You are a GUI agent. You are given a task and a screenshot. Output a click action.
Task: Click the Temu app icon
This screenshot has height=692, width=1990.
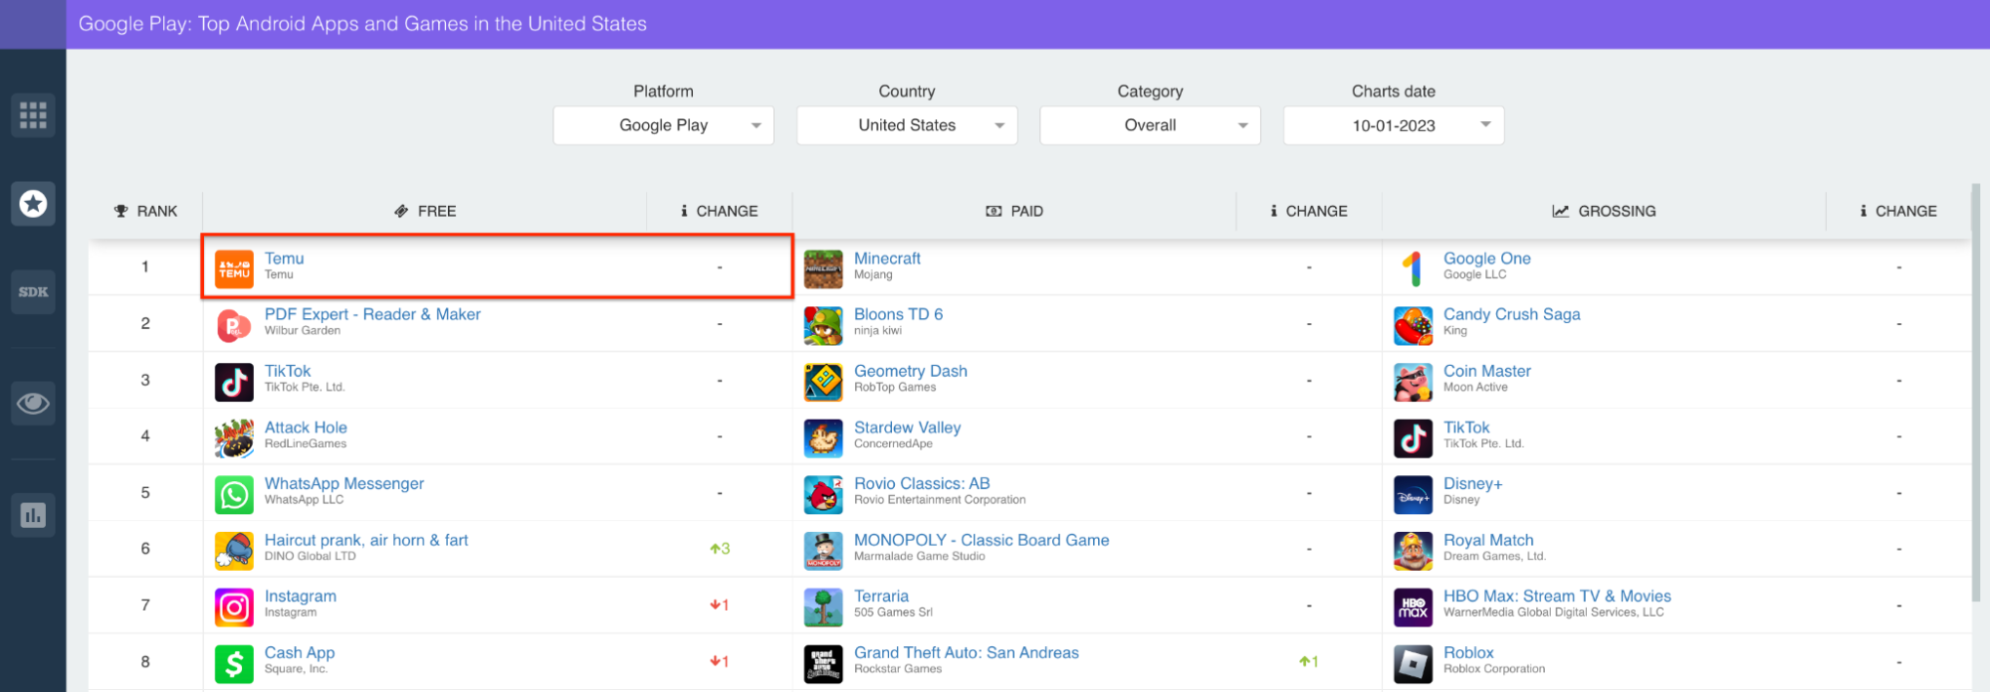[234, 268]
